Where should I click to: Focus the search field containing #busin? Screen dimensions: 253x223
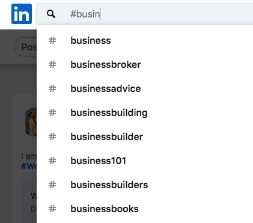coord(144,14)
